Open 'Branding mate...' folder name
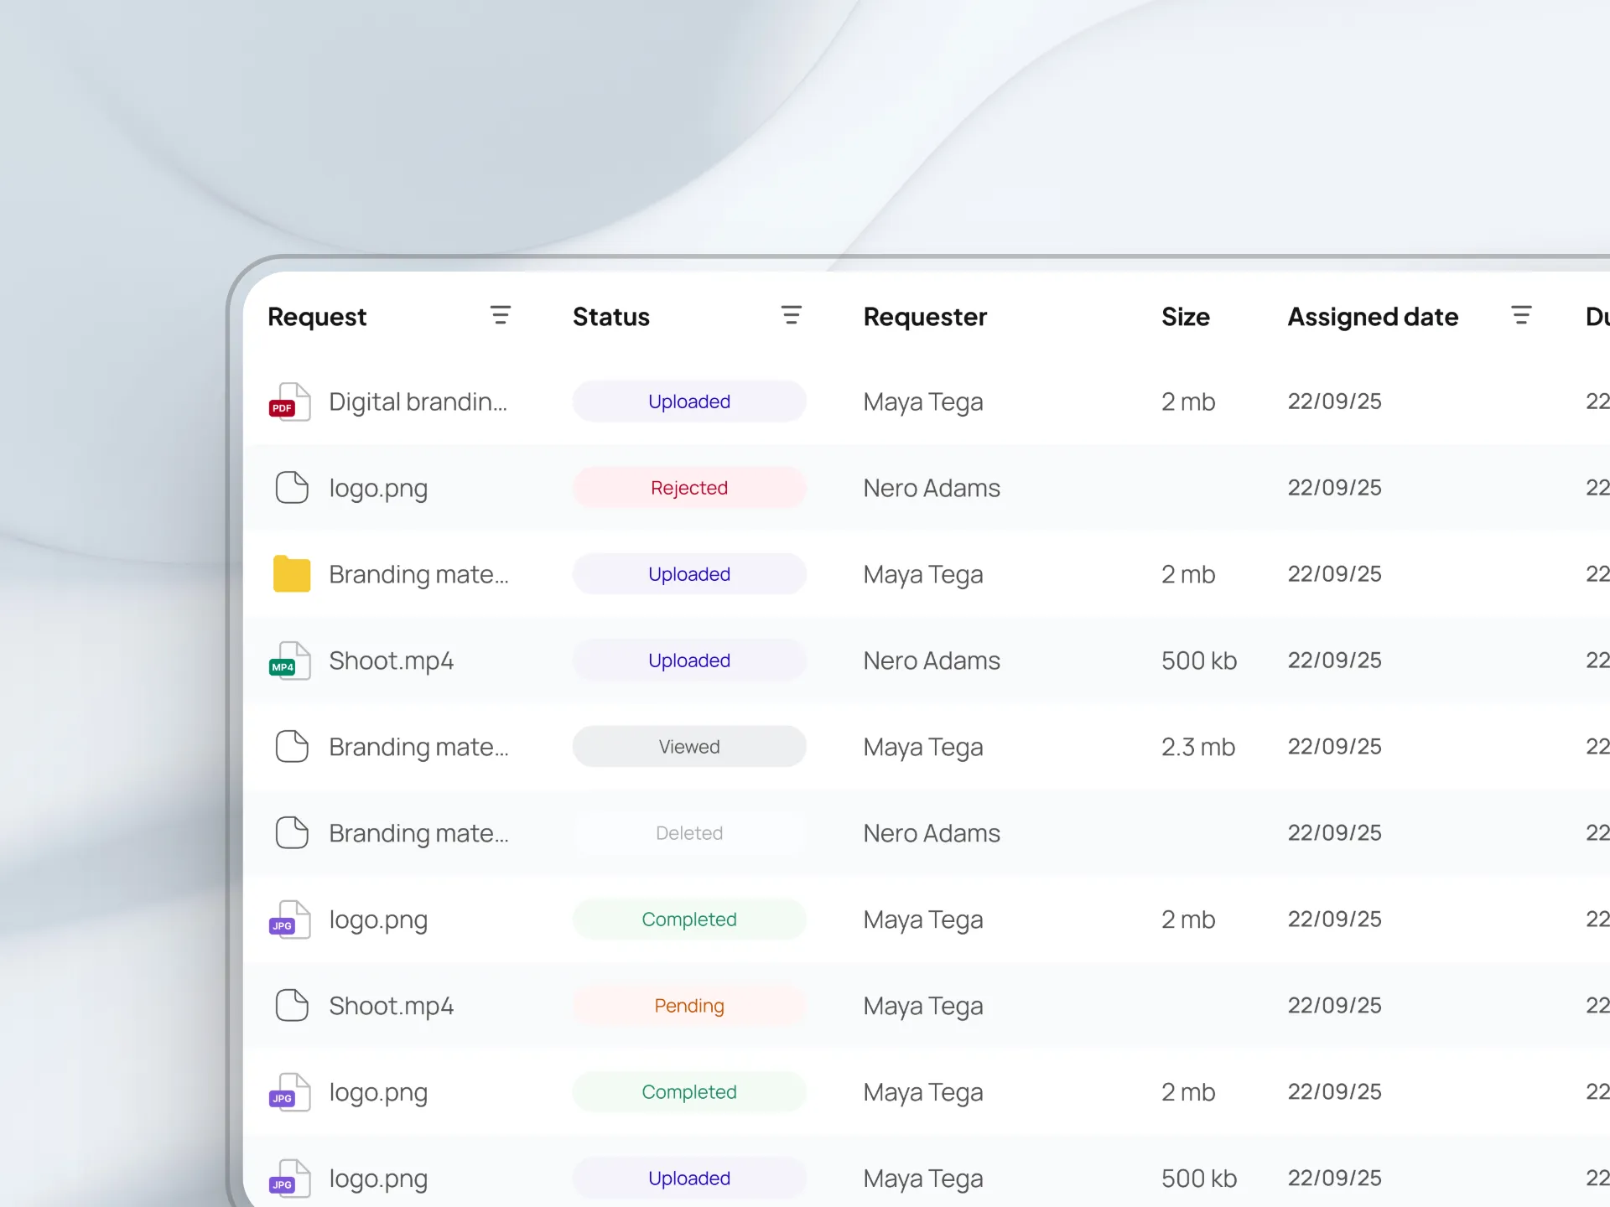Screen dimensions: 1610x1207 (418, 575)
